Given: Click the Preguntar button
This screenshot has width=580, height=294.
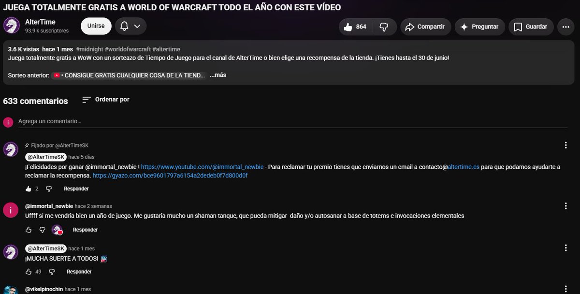Looking at the screenshot, I should point(479,27).
